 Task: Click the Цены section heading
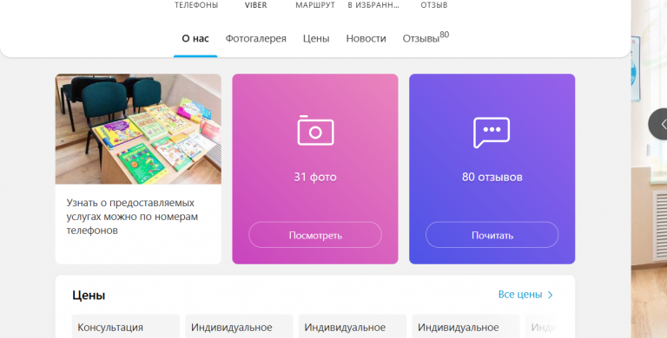click(89, 296)
